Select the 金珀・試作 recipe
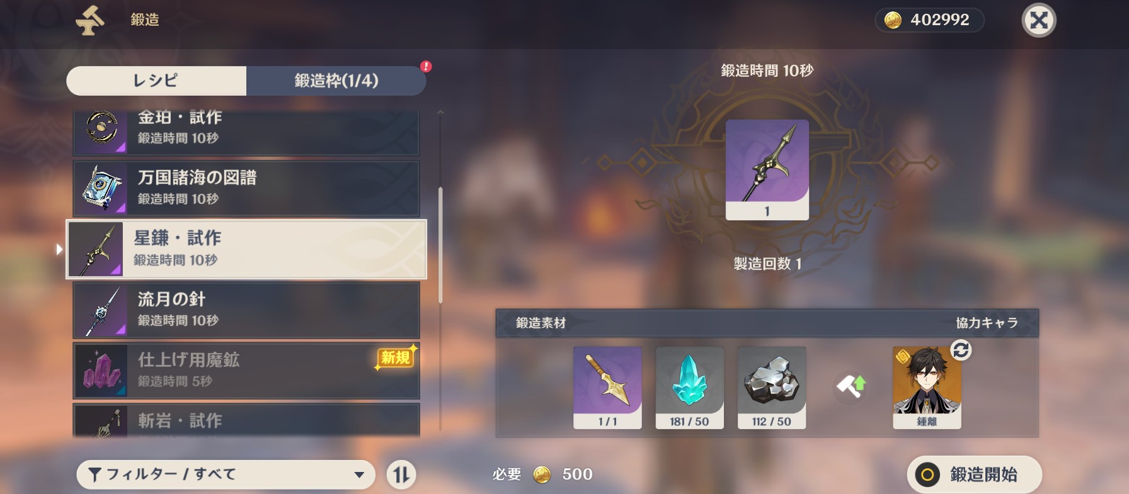Screen dimensions: 1129x494 pos(246,133)
